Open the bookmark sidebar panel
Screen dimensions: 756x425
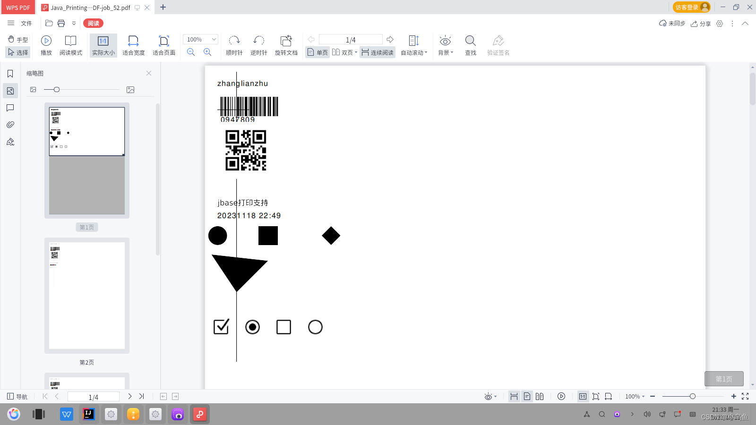coord(10,74)
